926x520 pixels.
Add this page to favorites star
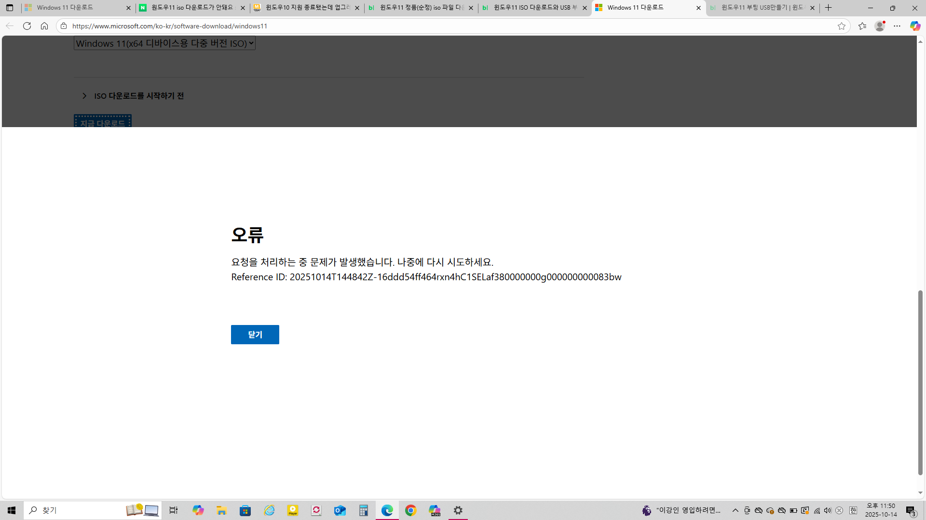click(842, 26)
